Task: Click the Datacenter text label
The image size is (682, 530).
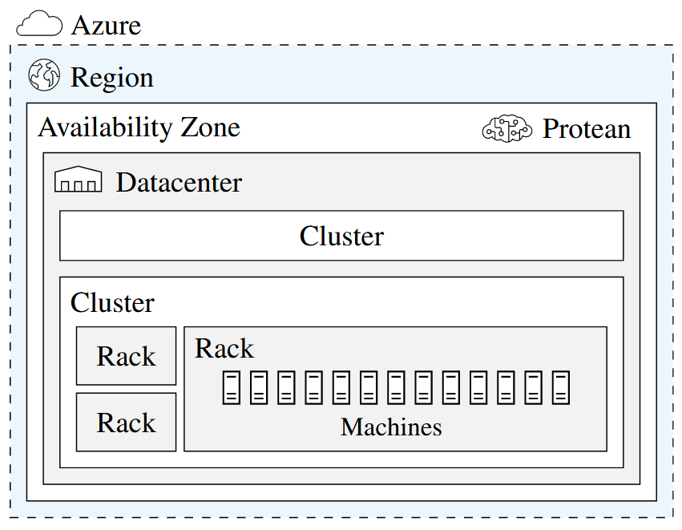Action: 179,183
